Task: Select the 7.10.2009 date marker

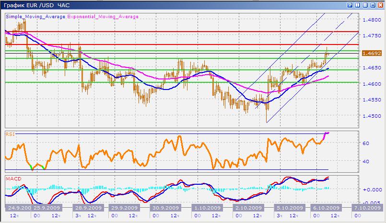Action: click(367, 208)
